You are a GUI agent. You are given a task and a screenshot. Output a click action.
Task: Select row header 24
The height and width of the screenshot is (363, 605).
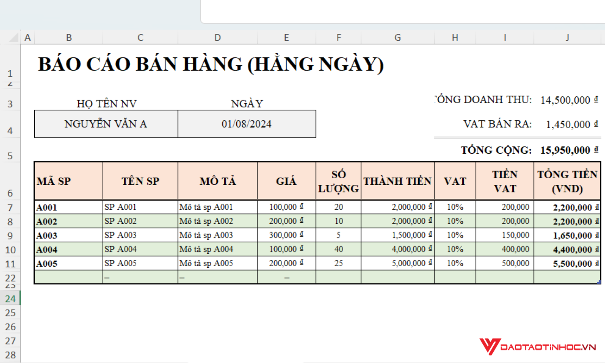tap(11, 298)
